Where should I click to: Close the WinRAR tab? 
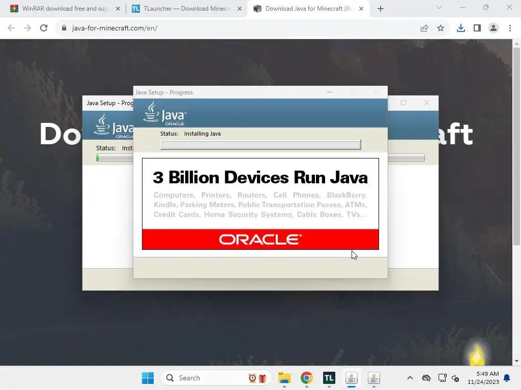point(118,9)
